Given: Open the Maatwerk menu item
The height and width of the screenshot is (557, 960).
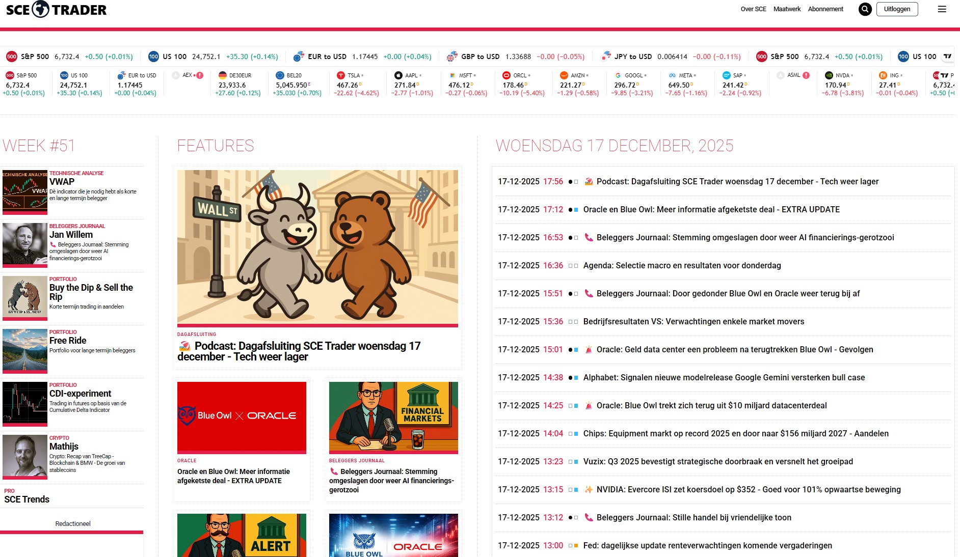Looking at the screenshot, I should point(787,9).
